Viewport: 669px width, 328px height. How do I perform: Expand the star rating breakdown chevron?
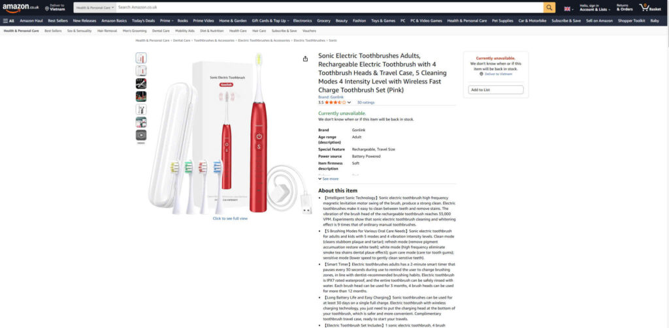(x=349, y=102)
